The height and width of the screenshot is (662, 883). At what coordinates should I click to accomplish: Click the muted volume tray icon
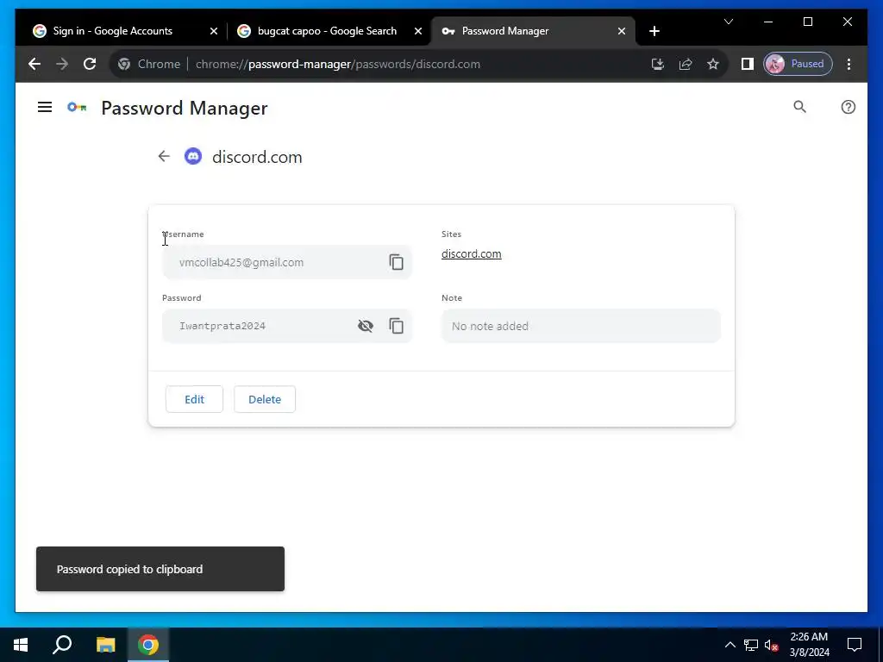pyautogui.click(x=772, y=645)
